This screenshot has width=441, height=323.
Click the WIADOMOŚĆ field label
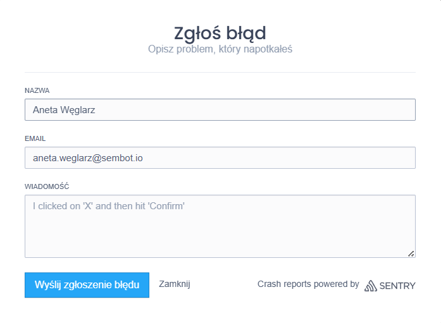tap(47, 186)
